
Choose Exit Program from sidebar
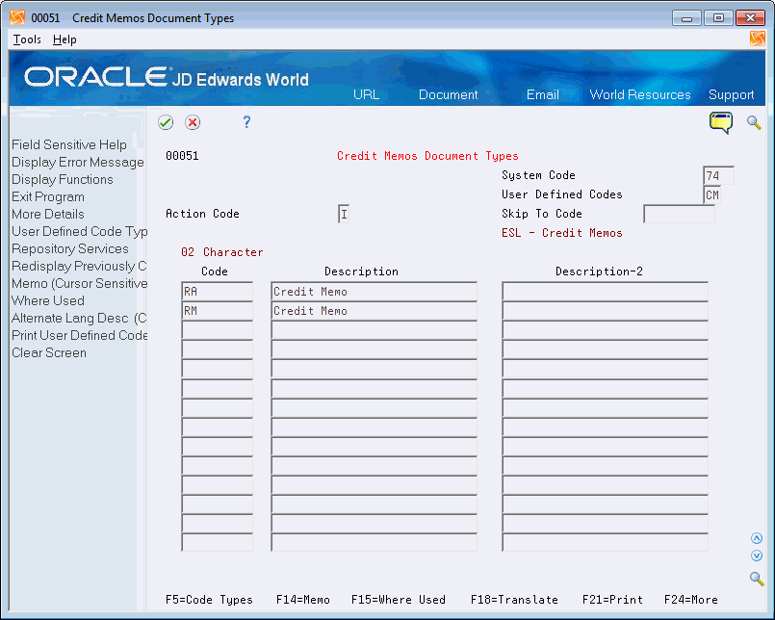coord(48,196)
